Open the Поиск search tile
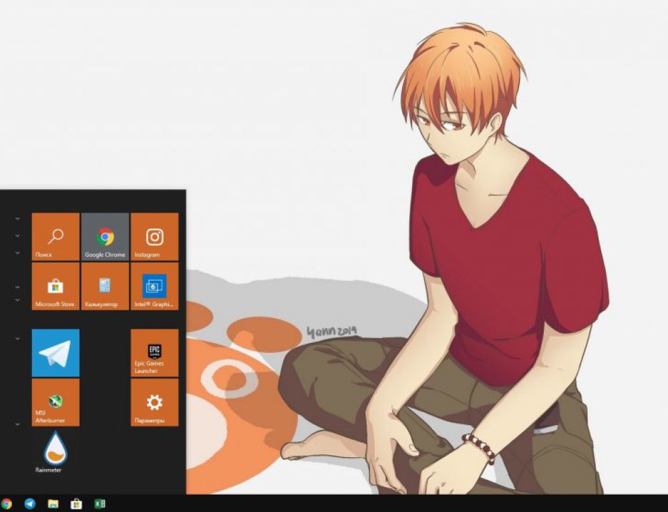Screen dimensions: 668x512 click(x=55, y=237)
